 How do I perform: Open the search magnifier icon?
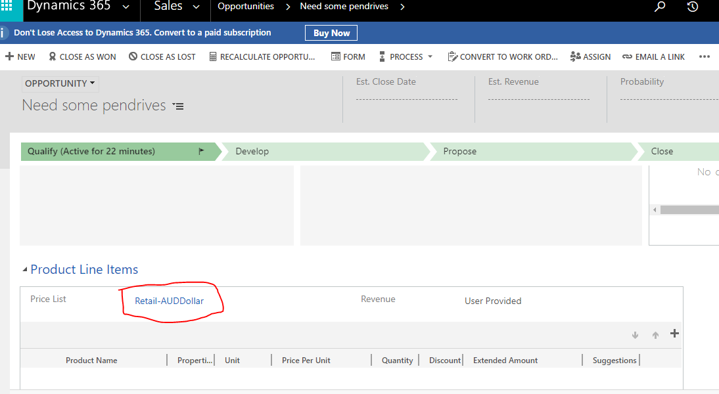660,7
